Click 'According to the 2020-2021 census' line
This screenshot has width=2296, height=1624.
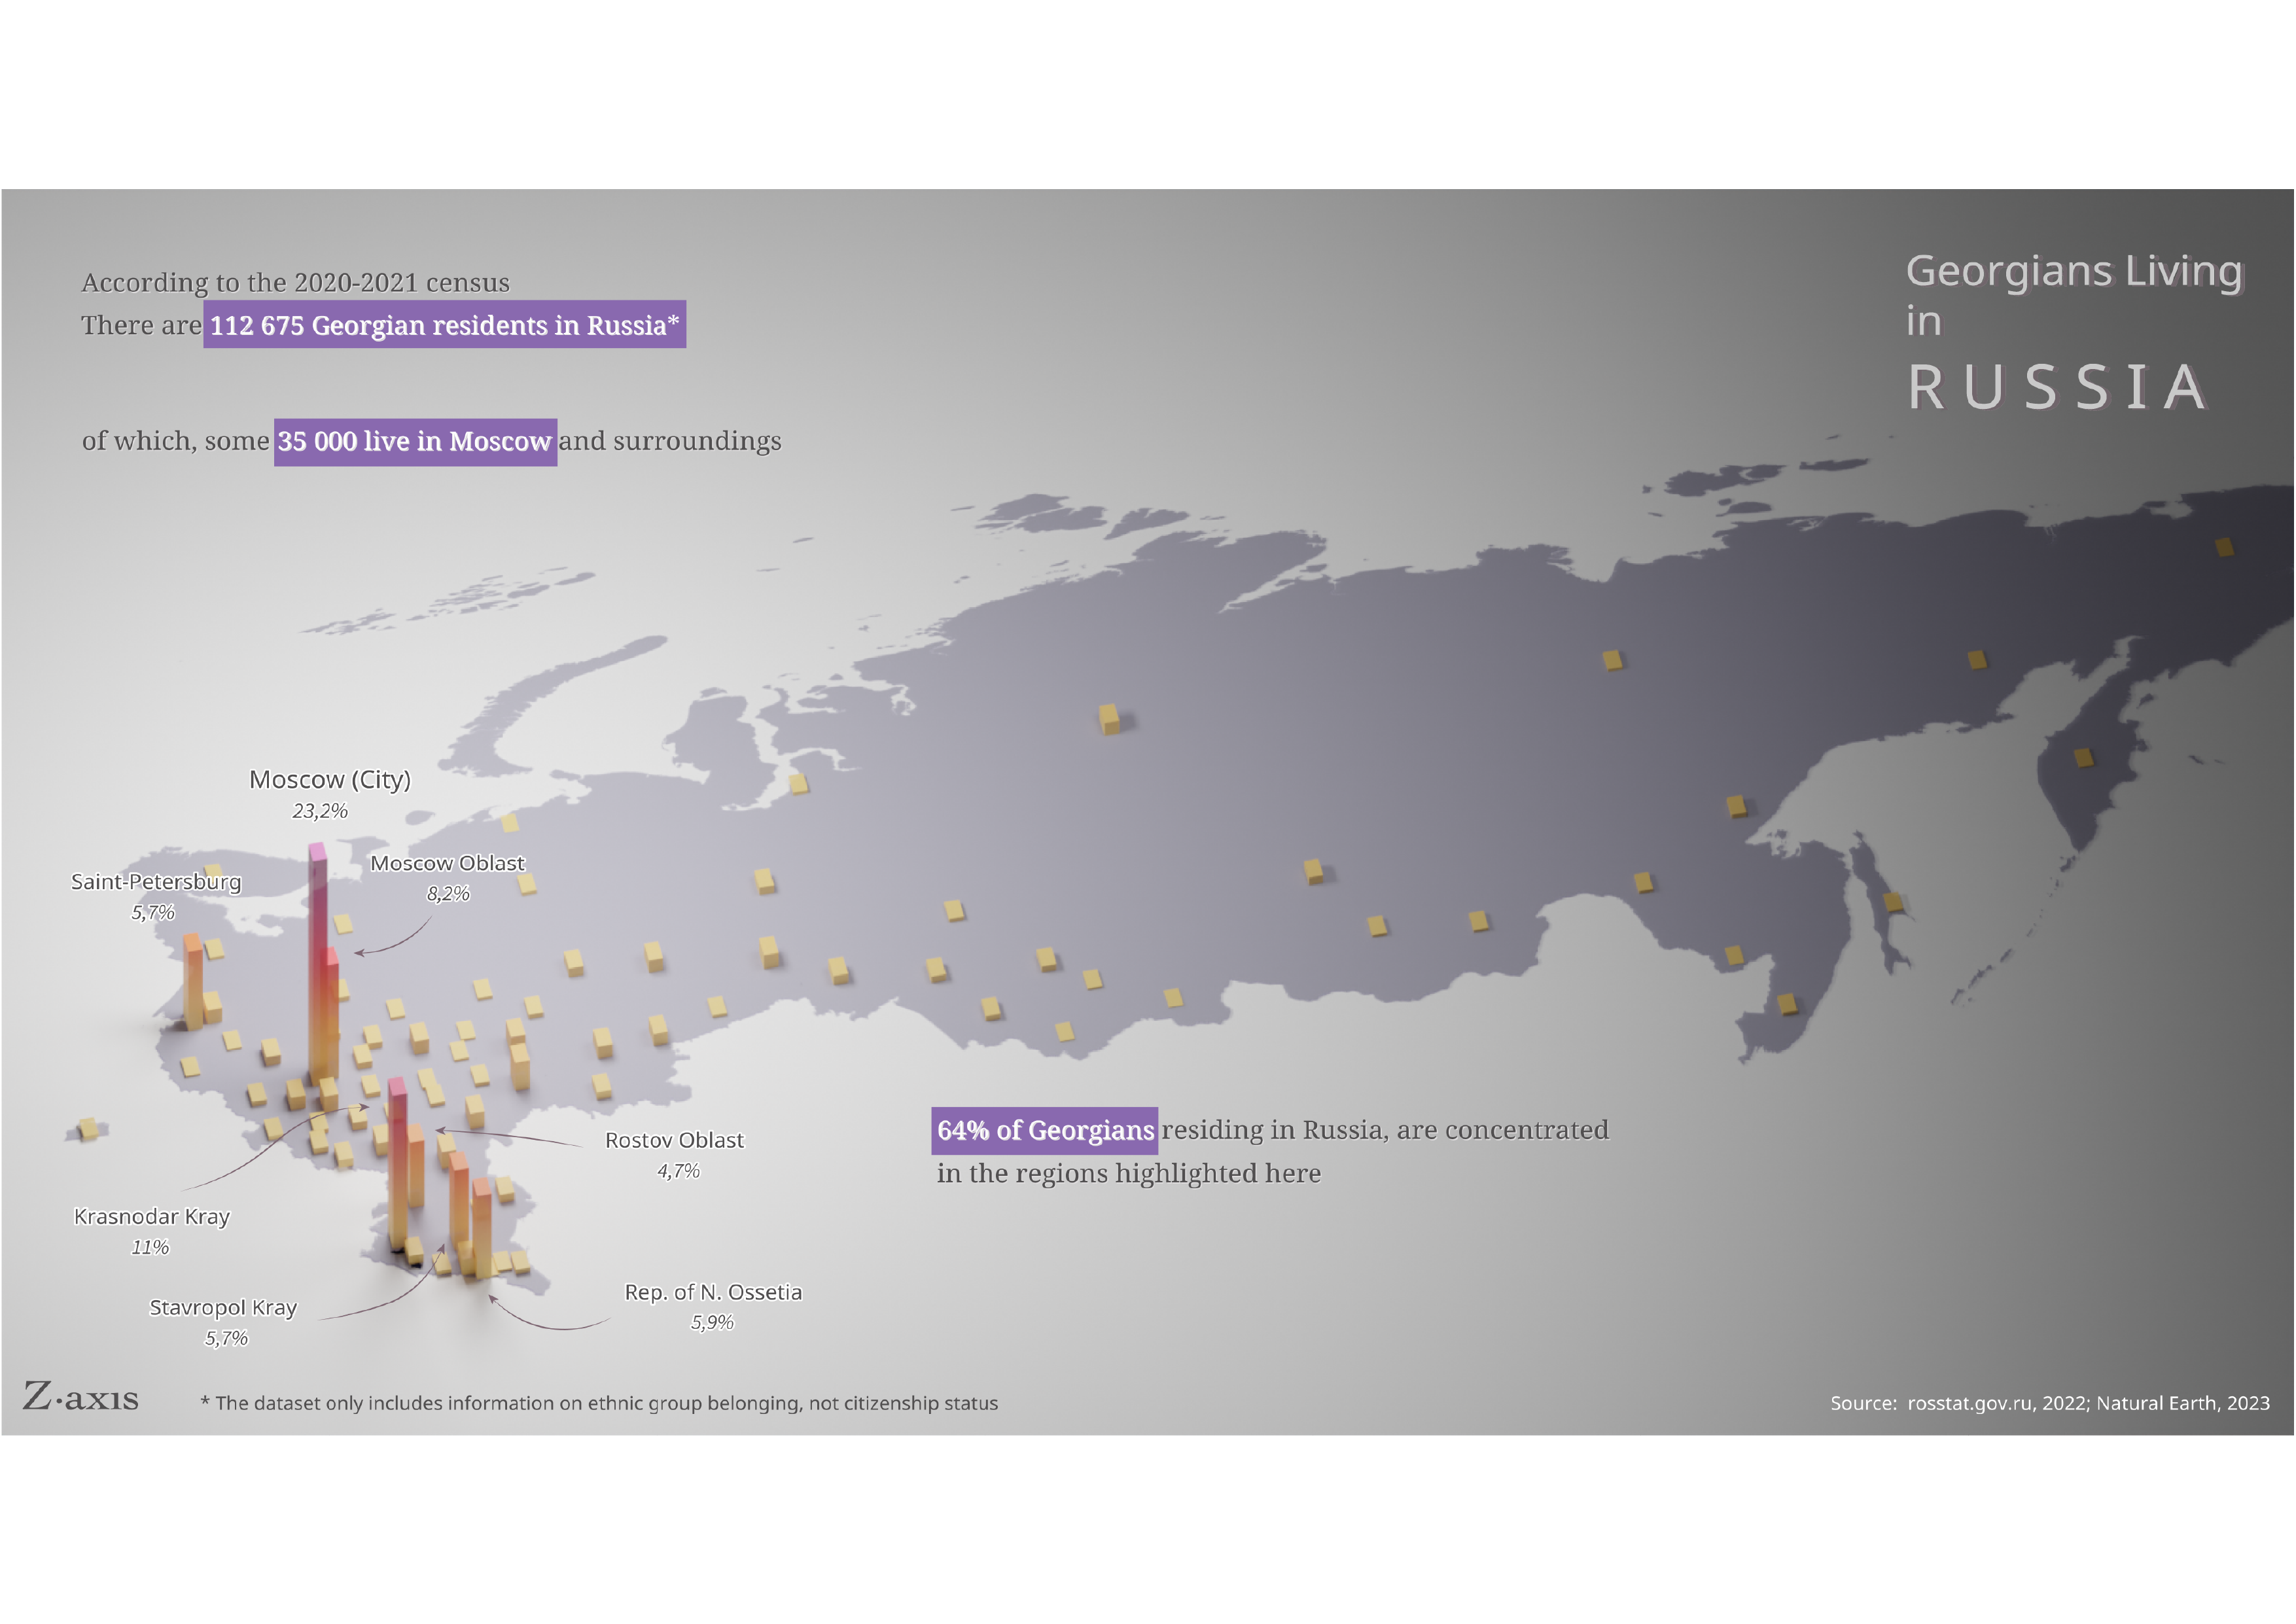point(295,283)
